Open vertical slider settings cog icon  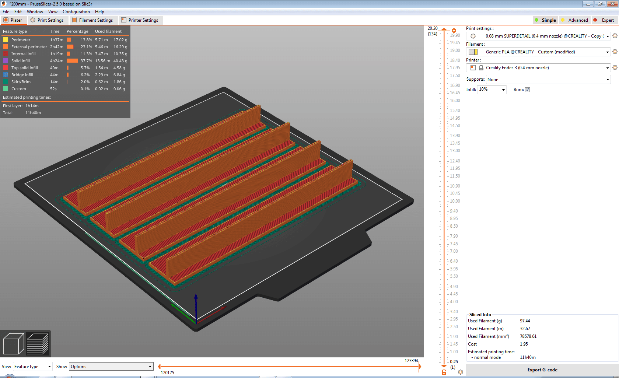(461, 372)
